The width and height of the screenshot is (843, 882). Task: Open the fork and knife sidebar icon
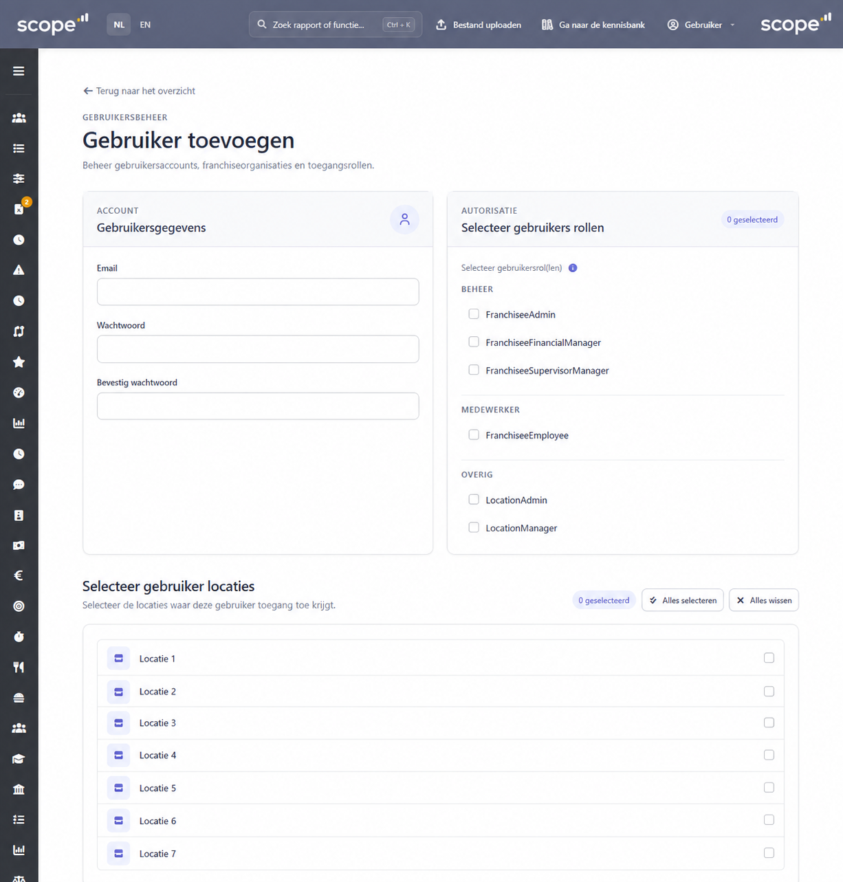click(x=19, y=667)
